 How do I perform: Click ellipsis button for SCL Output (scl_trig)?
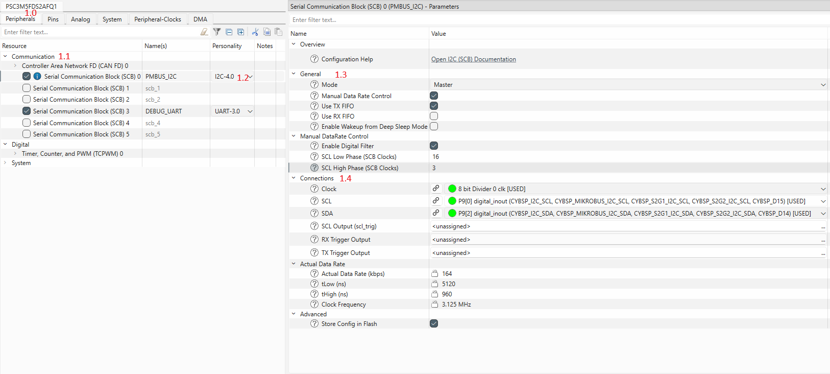(823, 227)
